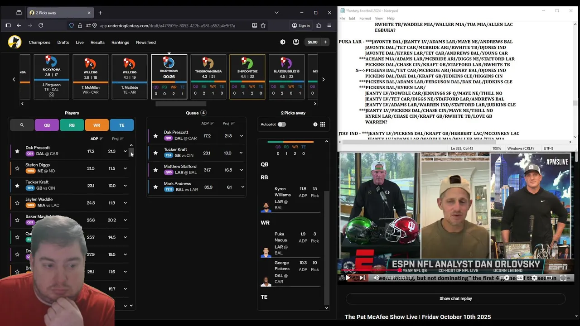Star Jaylen Waddle in Players list
Image resolution: width=580 pixels, height=326 pixels.
[x=17, y=203]
